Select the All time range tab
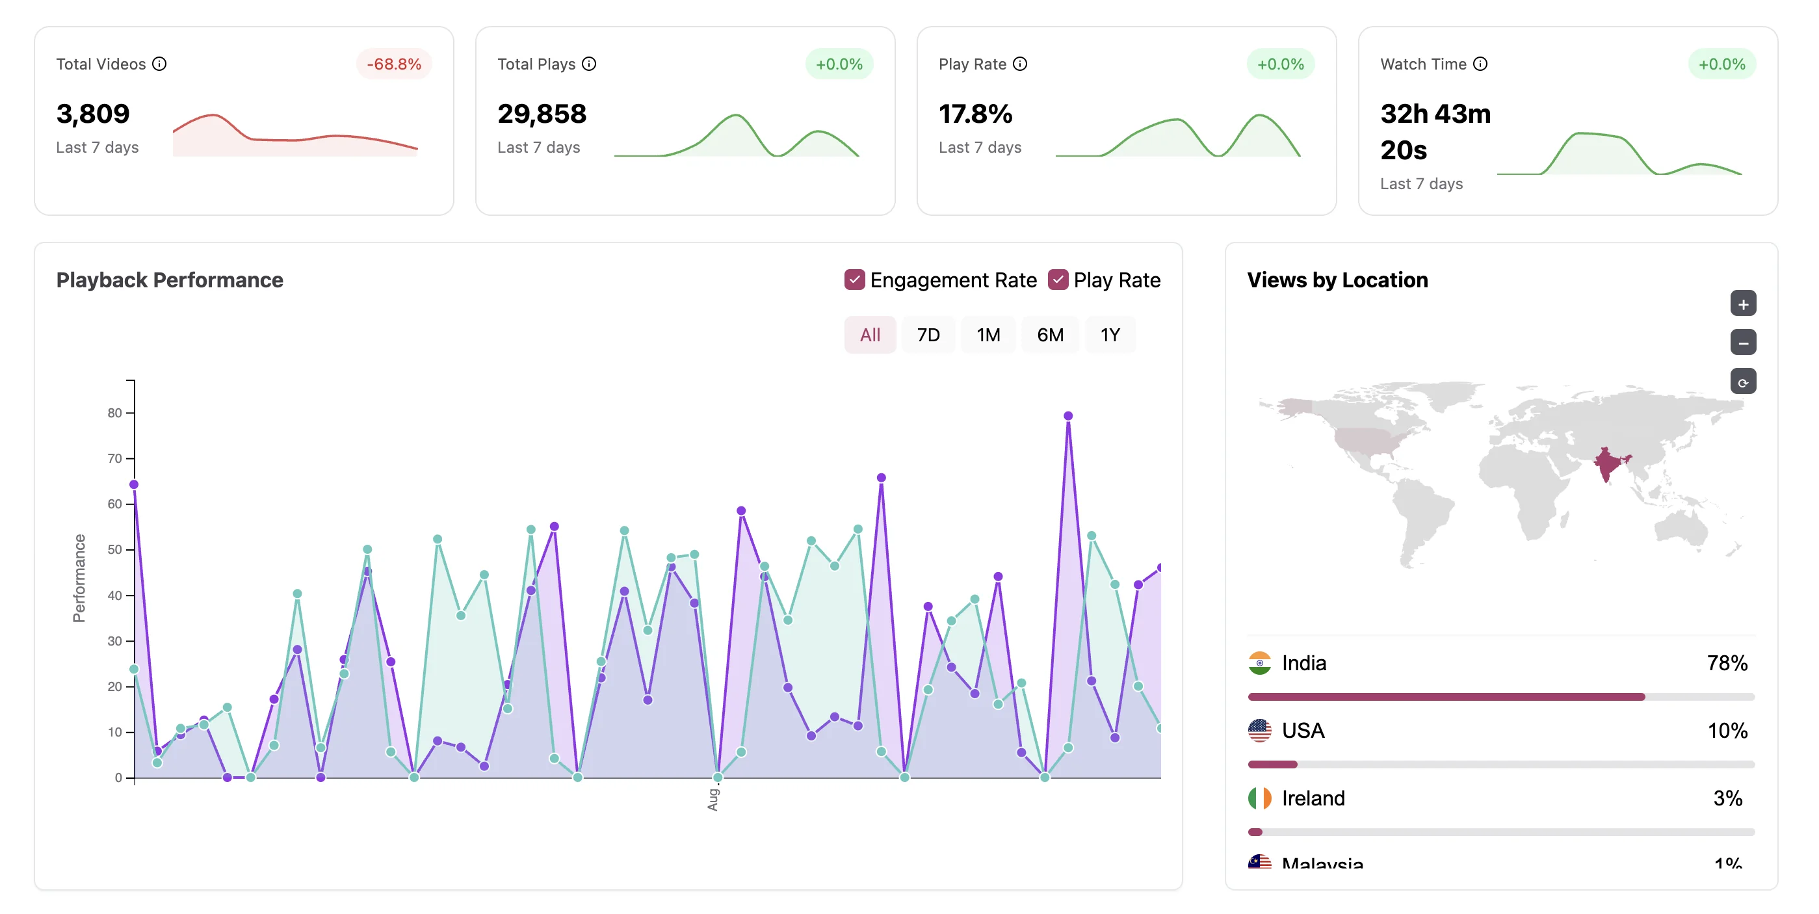1819x914 pixels. 870,335
